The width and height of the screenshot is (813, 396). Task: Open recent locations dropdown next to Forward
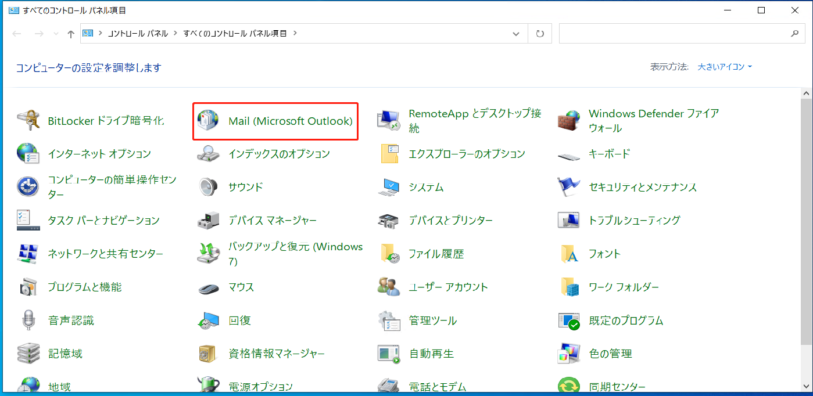click(56, 34)
